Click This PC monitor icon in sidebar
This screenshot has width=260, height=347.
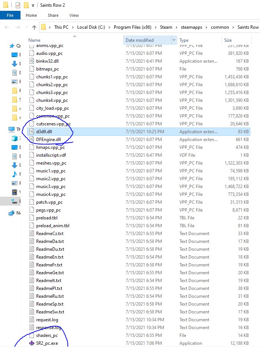pos(12,129)
